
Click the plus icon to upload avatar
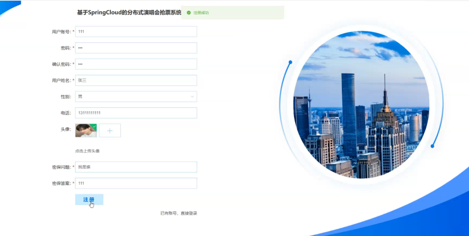110,130
